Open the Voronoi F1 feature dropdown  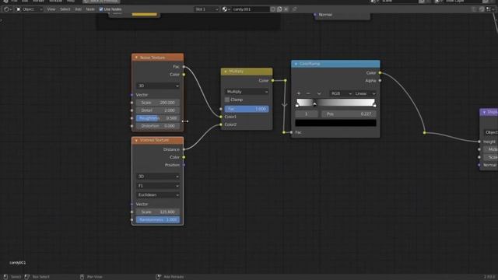(x=158, y=186)
